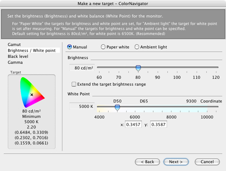Click the Back button

(147, 162)
